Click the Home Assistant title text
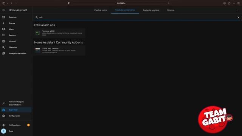Viewport: 242px width, 136px height. point(18,10)
